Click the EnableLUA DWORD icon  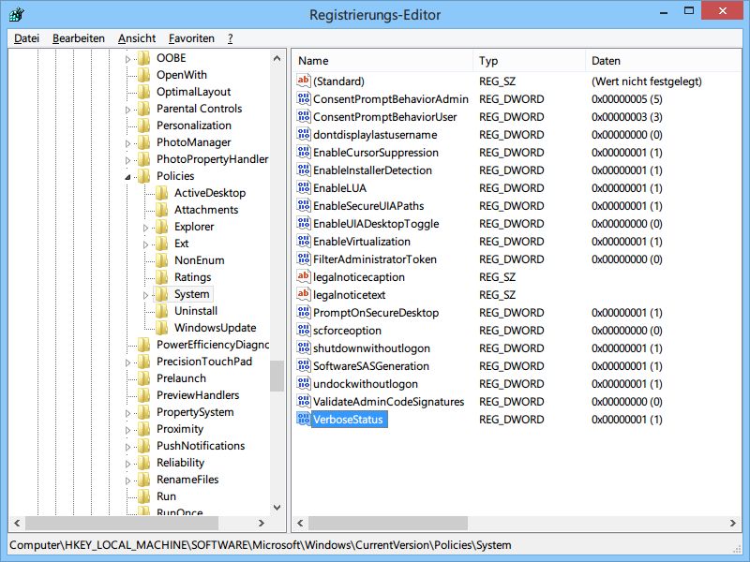(x=303, y=187)
